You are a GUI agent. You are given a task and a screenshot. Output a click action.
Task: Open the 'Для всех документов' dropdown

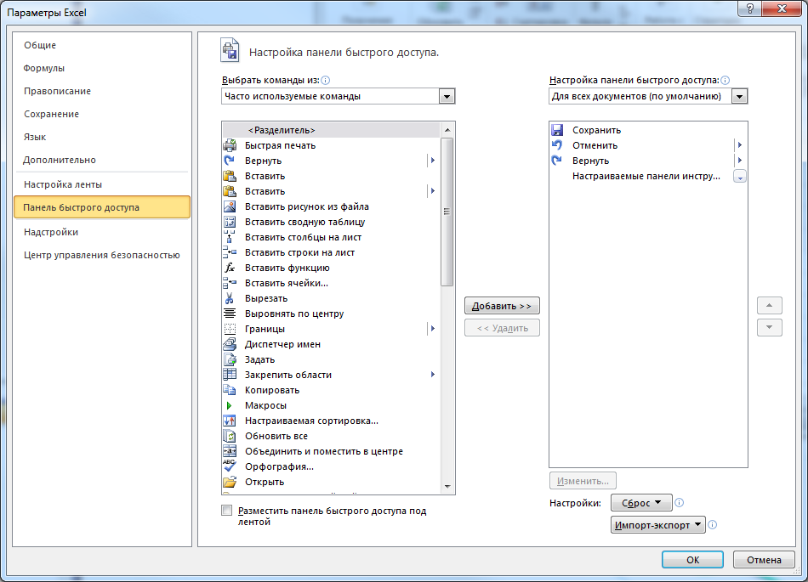pyautogui.click(x=739, y=96)
